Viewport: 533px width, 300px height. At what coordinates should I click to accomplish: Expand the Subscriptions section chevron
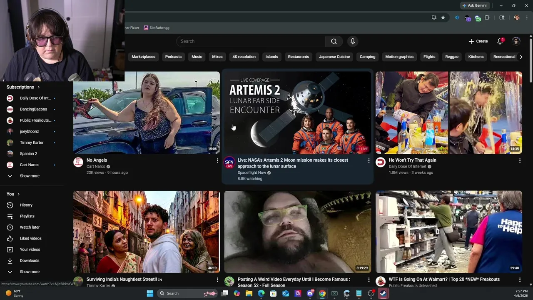[39, 87]
